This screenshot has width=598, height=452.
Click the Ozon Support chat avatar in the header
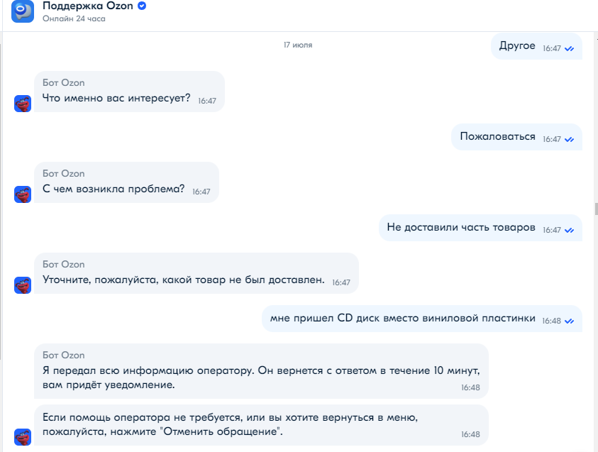23,11
